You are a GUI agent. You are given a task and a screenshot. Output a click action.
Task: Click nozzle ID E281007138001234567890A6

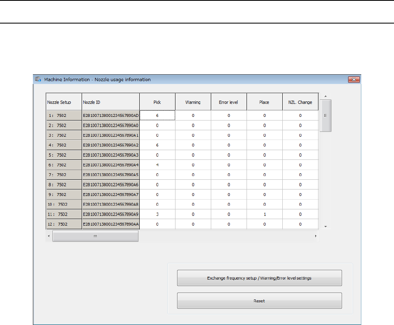[x=111, y=185]
